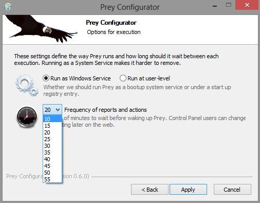Collapse the frequency dropdown showing 20
The height and width of the screenshot is (203, 260).
point(52,110)
